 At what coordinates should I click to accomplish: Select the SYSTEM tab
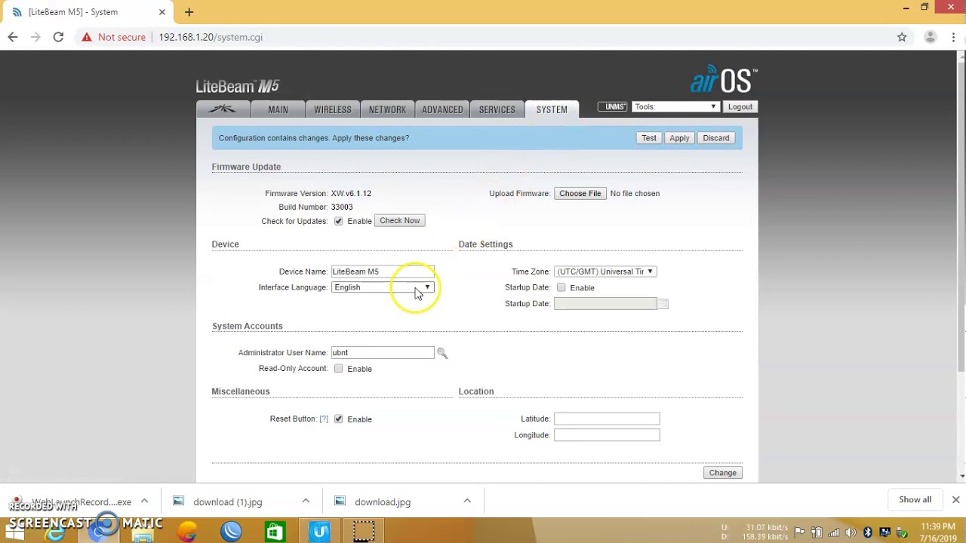[x=552, y=109]
